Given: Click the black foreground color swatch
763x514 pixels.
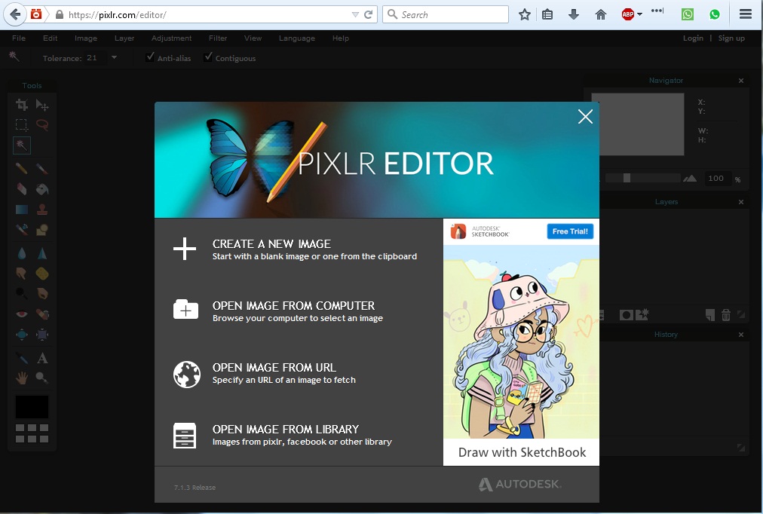Looking at the screenshot, I should (32, 406).
